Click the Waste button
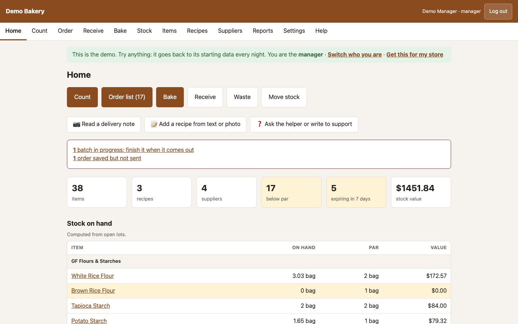518x324 pixels. click(x=242, y=97)
